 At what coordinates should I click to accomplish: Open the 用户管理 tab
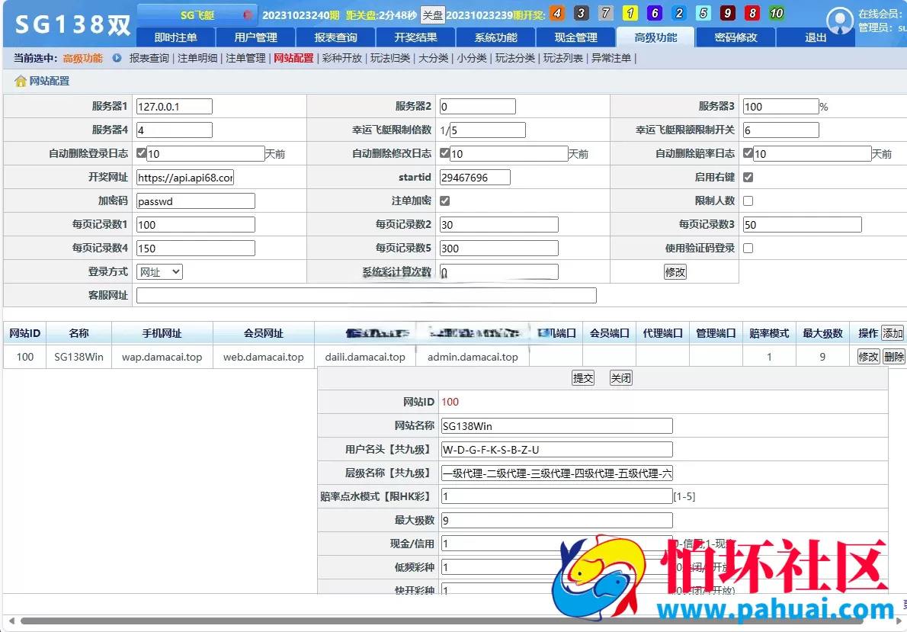point(255,37)
